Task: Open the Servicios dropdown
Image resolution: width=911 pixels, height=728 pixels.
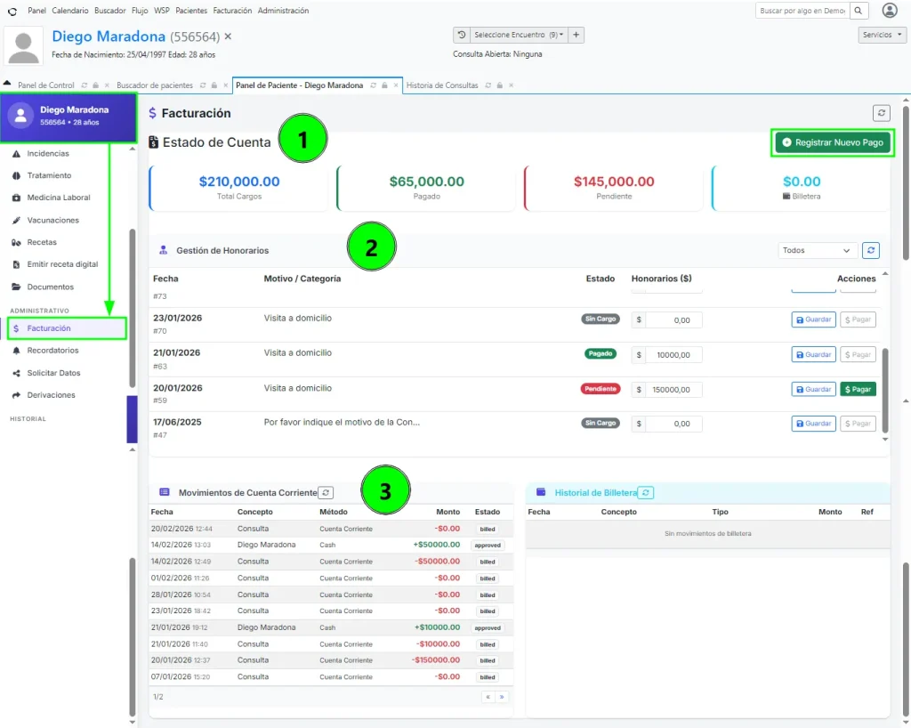Action: coord(882,35)
